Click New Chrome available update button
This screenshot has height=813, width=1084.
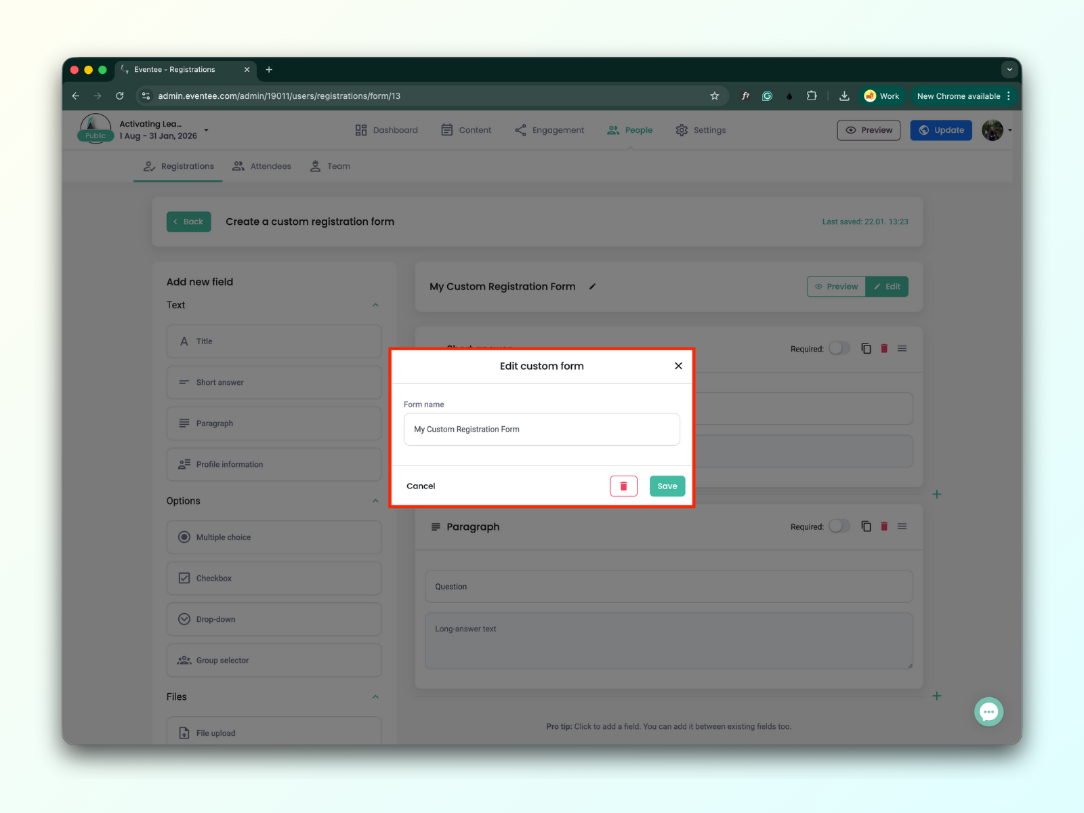963,96
